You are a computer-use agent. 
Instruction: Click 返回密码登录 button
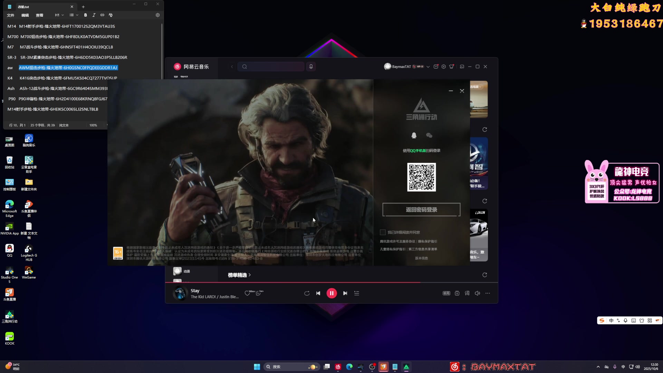coord(421,210)
